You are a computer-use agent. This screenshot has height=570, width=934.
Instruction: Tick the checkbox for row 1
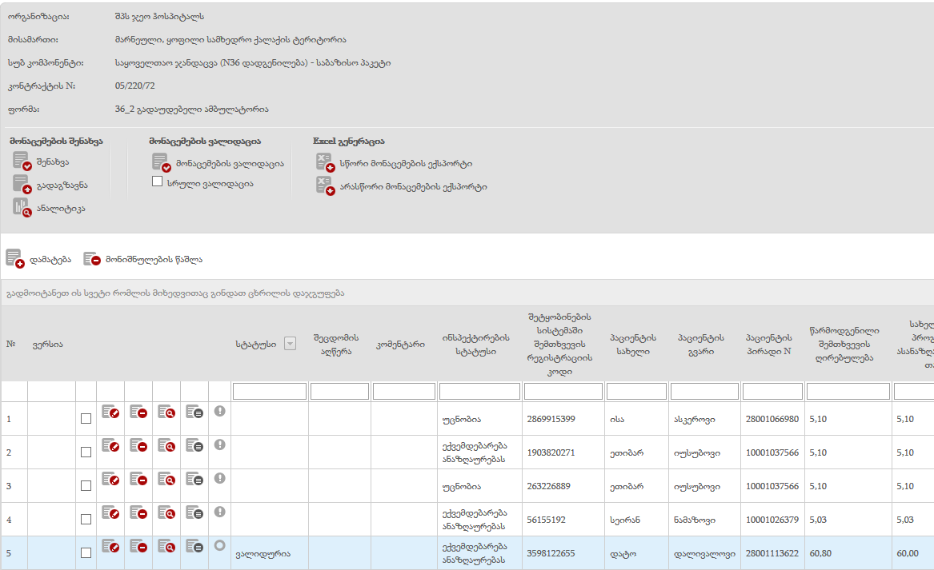(86, 419)
